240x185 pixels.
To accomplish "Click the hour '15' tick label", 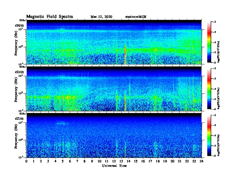I will coord(136,161).
